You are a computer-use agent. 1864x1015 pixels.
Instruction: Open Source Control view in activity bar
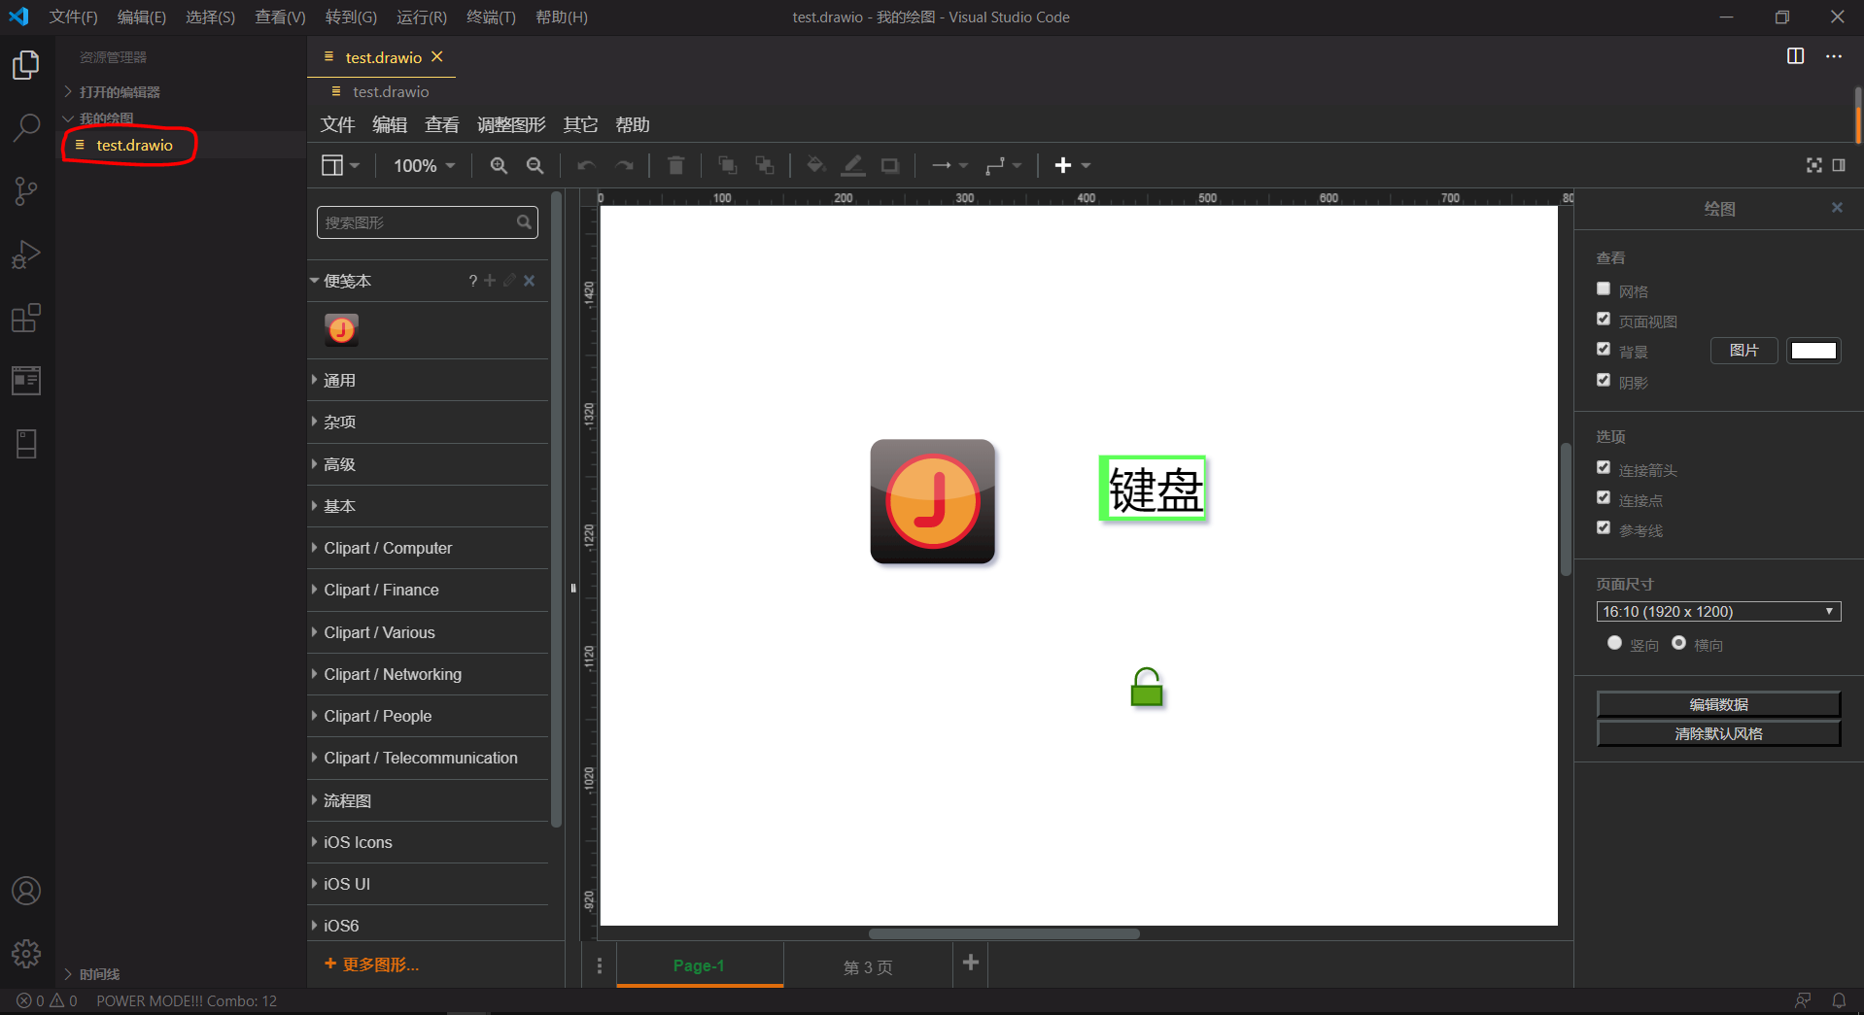26,191
